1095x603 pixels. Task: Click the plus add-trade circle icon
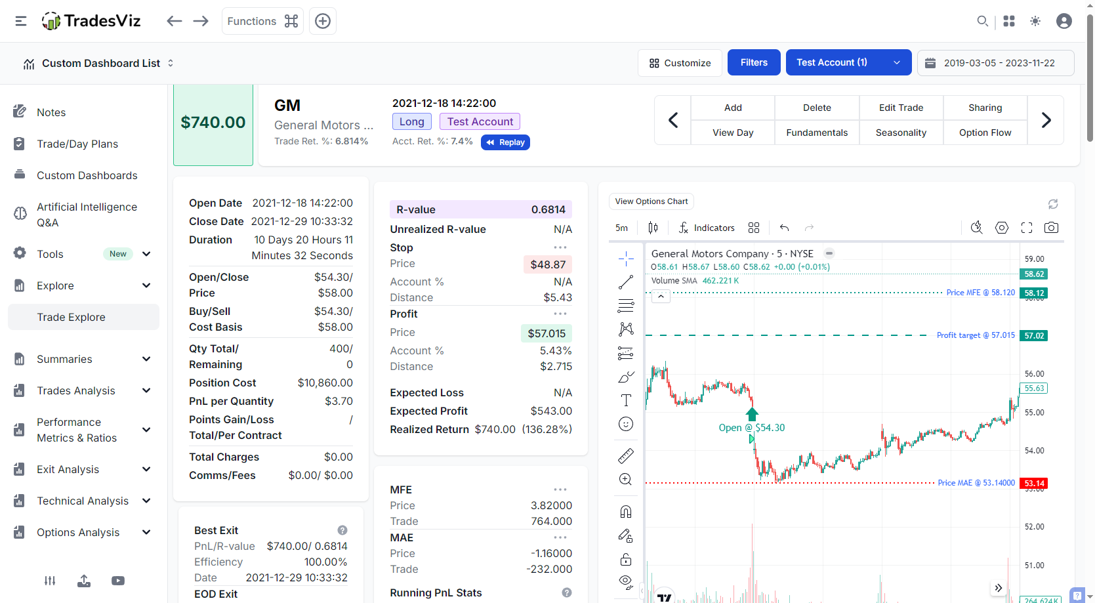[323, 21]
